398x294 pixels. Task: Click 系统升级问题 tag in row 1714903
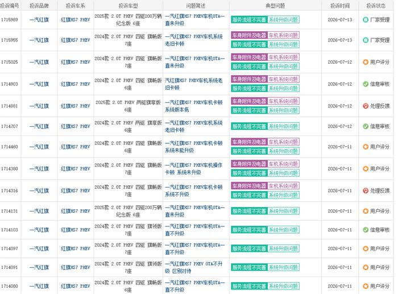283,88
